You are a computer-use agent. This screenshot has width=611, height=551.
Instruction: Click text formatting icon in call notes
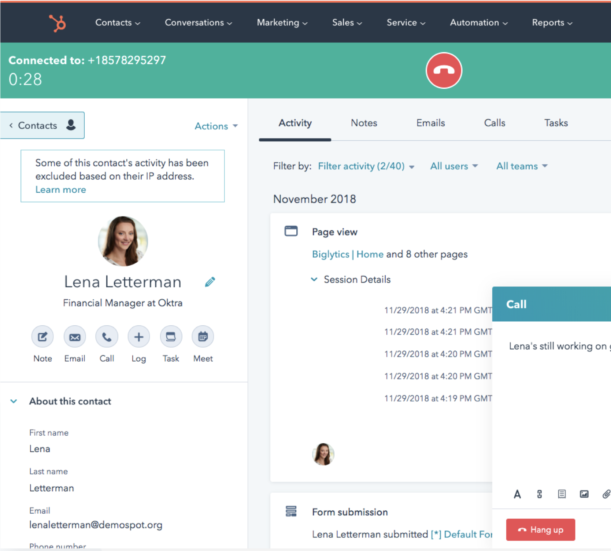click(517, 494)
